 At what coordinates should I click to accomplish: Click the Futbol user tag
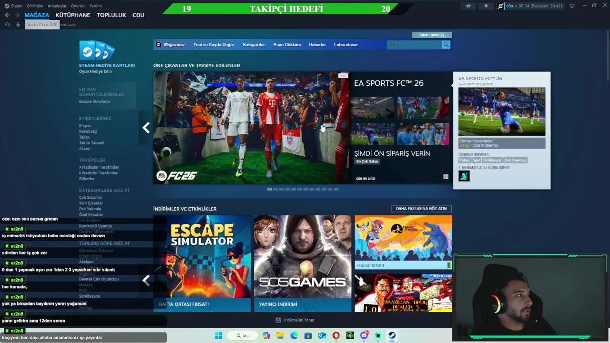[x=465, y=160]
